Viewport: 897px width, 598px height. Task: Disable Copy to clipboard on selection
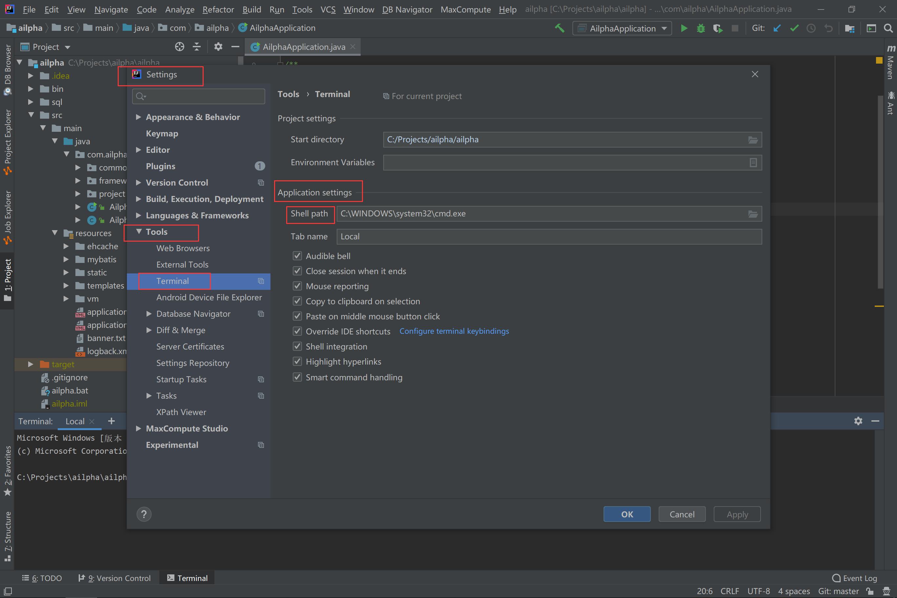pyautogui.click(x=297, y=301)
